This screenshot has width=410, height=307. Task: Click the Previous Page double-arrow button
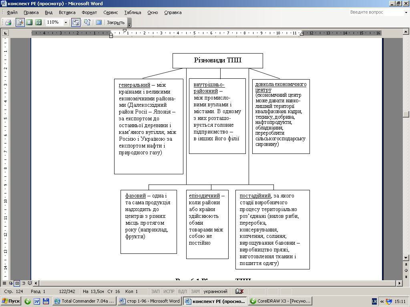click(x=406, y=264)
